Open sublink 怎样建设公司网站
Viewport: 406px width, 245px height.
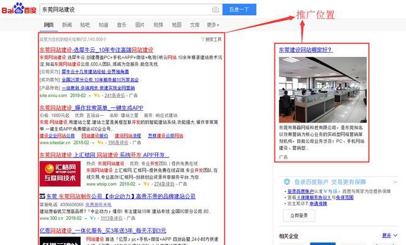[x=166, y=136]
